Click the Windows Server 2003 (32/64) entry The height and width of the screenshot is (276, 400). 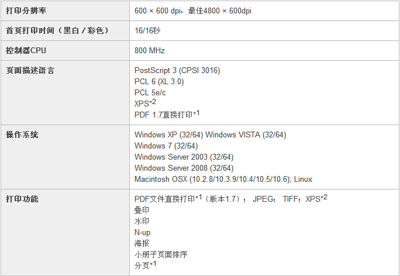point(184,157)
